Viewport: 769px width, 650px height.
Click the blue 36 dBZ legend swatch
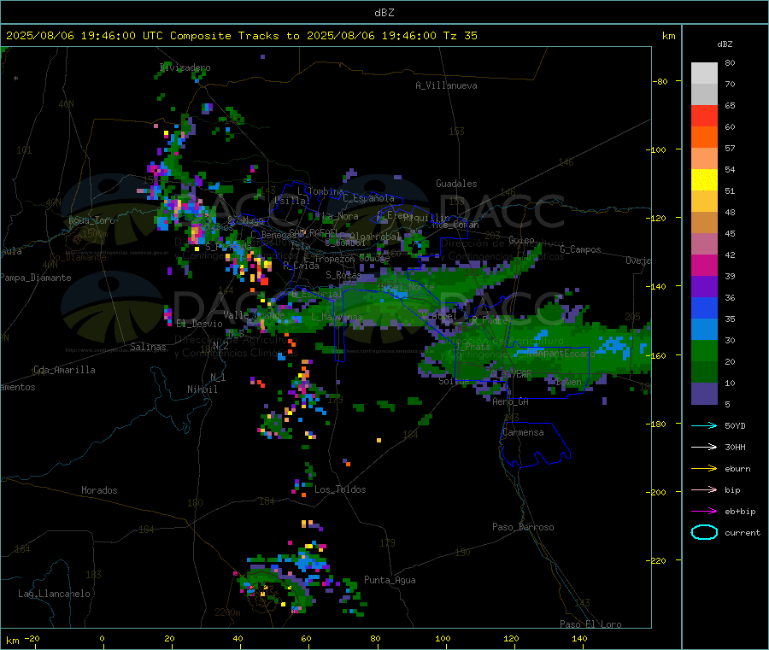coord(704,307)
